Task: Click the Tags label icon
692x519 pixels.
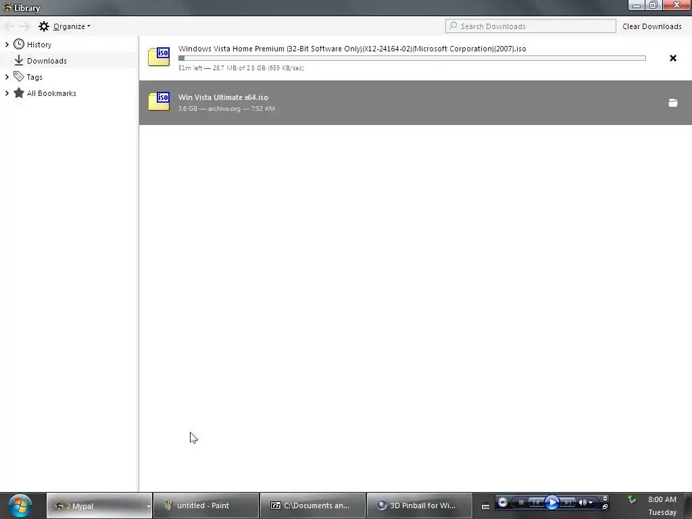Action: pyautogui.click(x=18, y=76)
